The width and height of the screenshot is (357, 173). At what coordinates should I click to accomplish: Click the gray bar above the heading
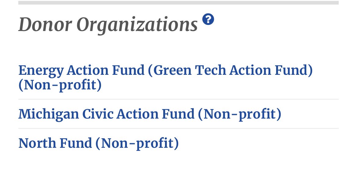pos(178,3)
